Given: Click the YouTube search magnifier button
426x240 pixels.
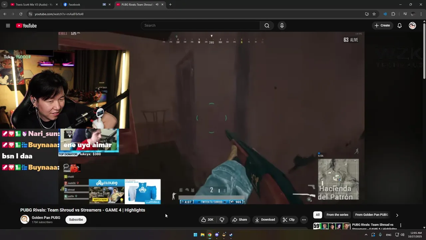Looking at the screenshot, I should click(267, 26).
